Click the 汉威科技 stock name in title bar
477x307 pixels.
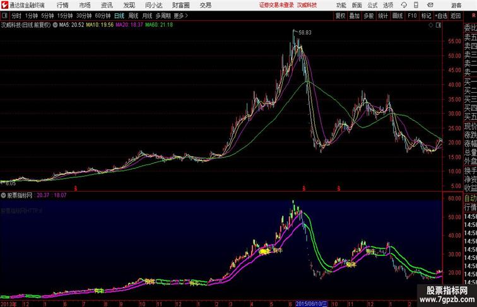307,5
